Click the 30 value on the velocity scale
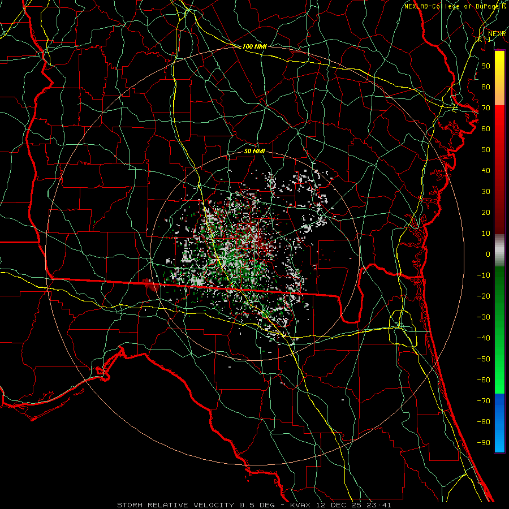This screenshot has height=509, width=509. [486, 192]
